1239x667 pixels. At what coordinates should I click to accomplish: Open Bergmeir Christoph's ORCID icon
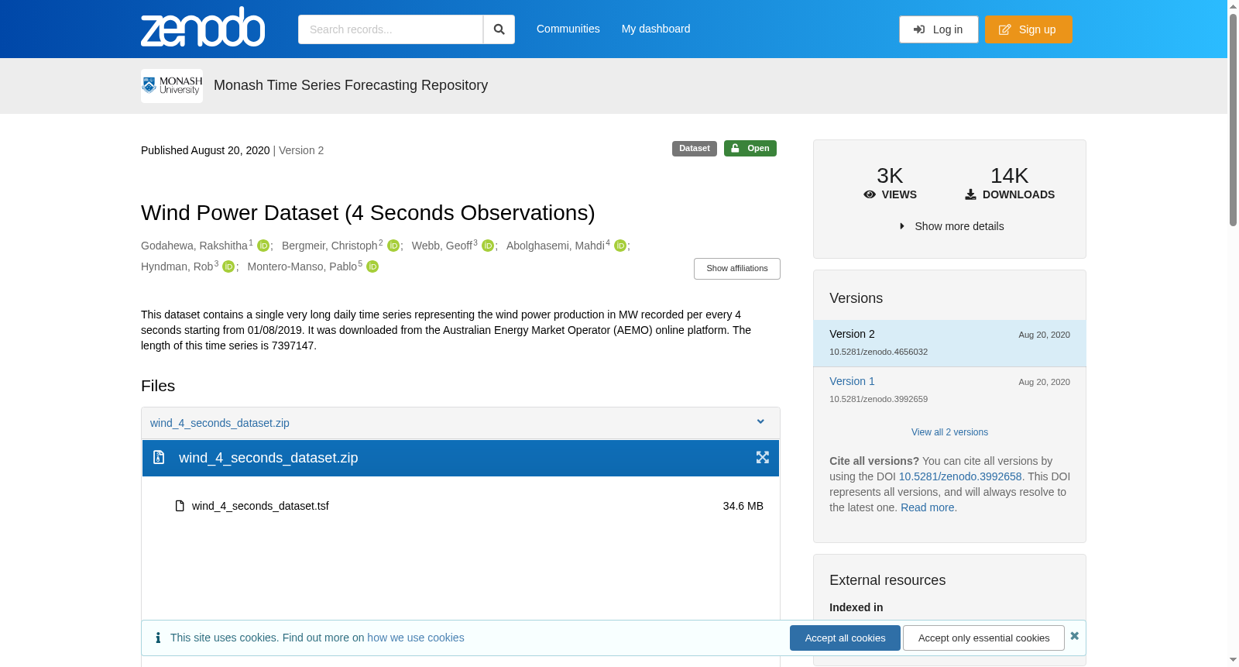(x=393, y=246)
